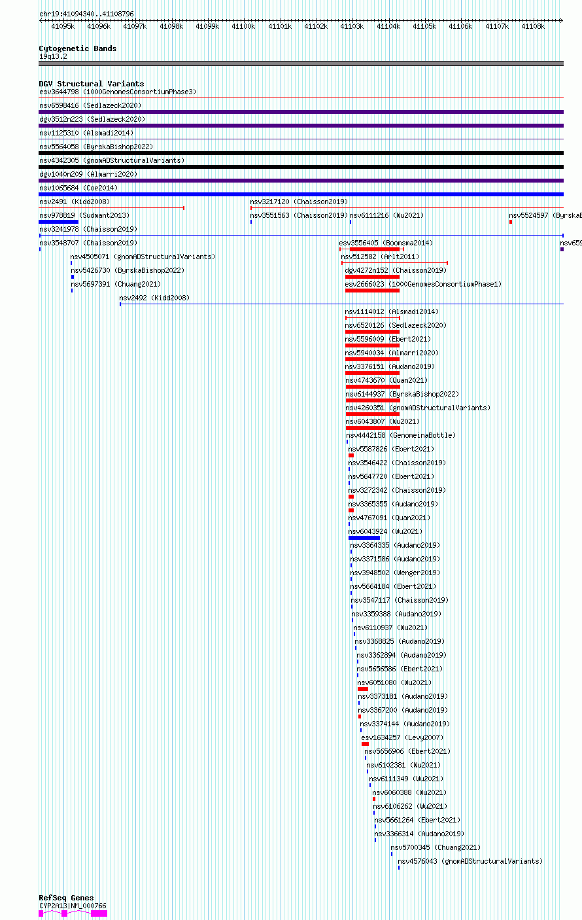582x920 pixels.
Task: Open variant esv3556405 (Boomsma2014)
Action: pos(386,243)
